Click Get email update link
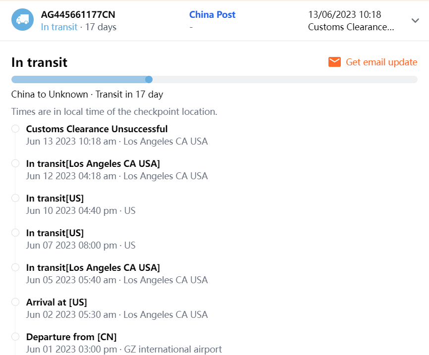 [x=381, y=62]
